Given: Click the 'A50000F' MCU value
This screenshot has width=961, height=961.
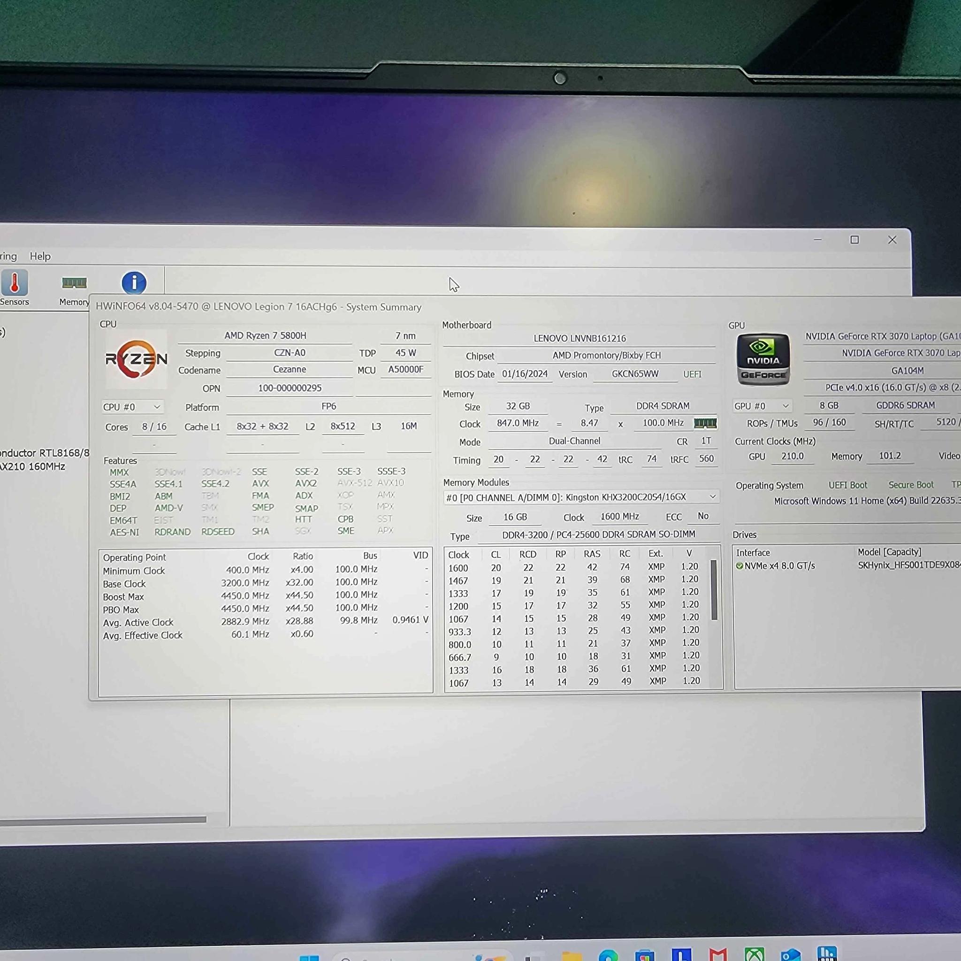Looking at the screenshot, I should 406,369.
